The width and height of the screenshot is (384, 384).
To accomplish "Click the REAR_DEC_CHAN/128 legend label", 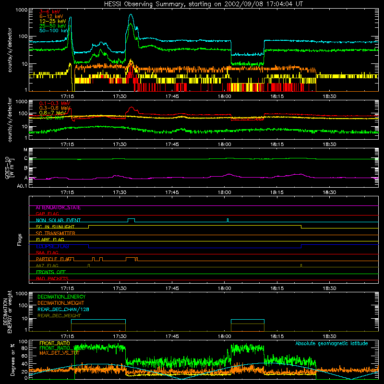I will click(x=63, y=309).
